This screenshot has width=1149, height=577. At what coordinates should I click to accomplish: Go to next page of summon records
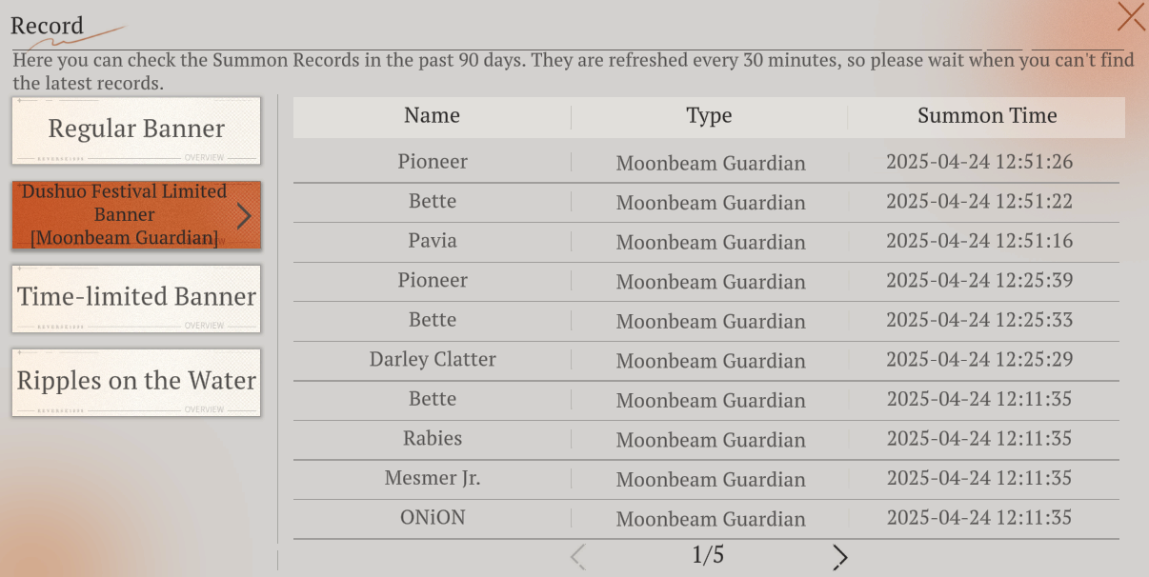tap(839, 557)
